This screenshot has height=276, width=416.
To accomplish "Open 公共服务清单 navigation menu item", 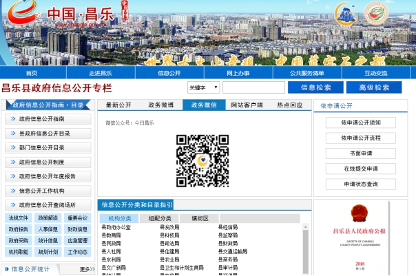I will 306,73.
